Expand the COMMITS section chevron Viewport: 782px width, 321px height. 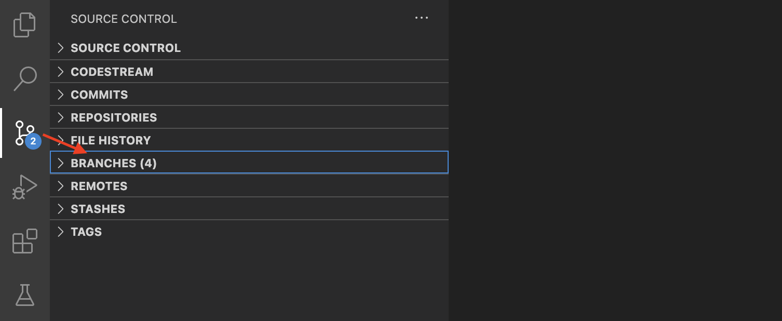pos(61,95)
